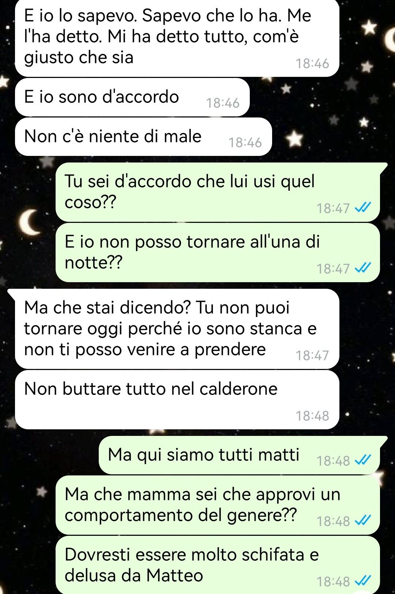Screen dimensions: 395x594
Task: Tap the 18:46 timestamp on 'giusto che sia'
Action: tap(312, 64)
